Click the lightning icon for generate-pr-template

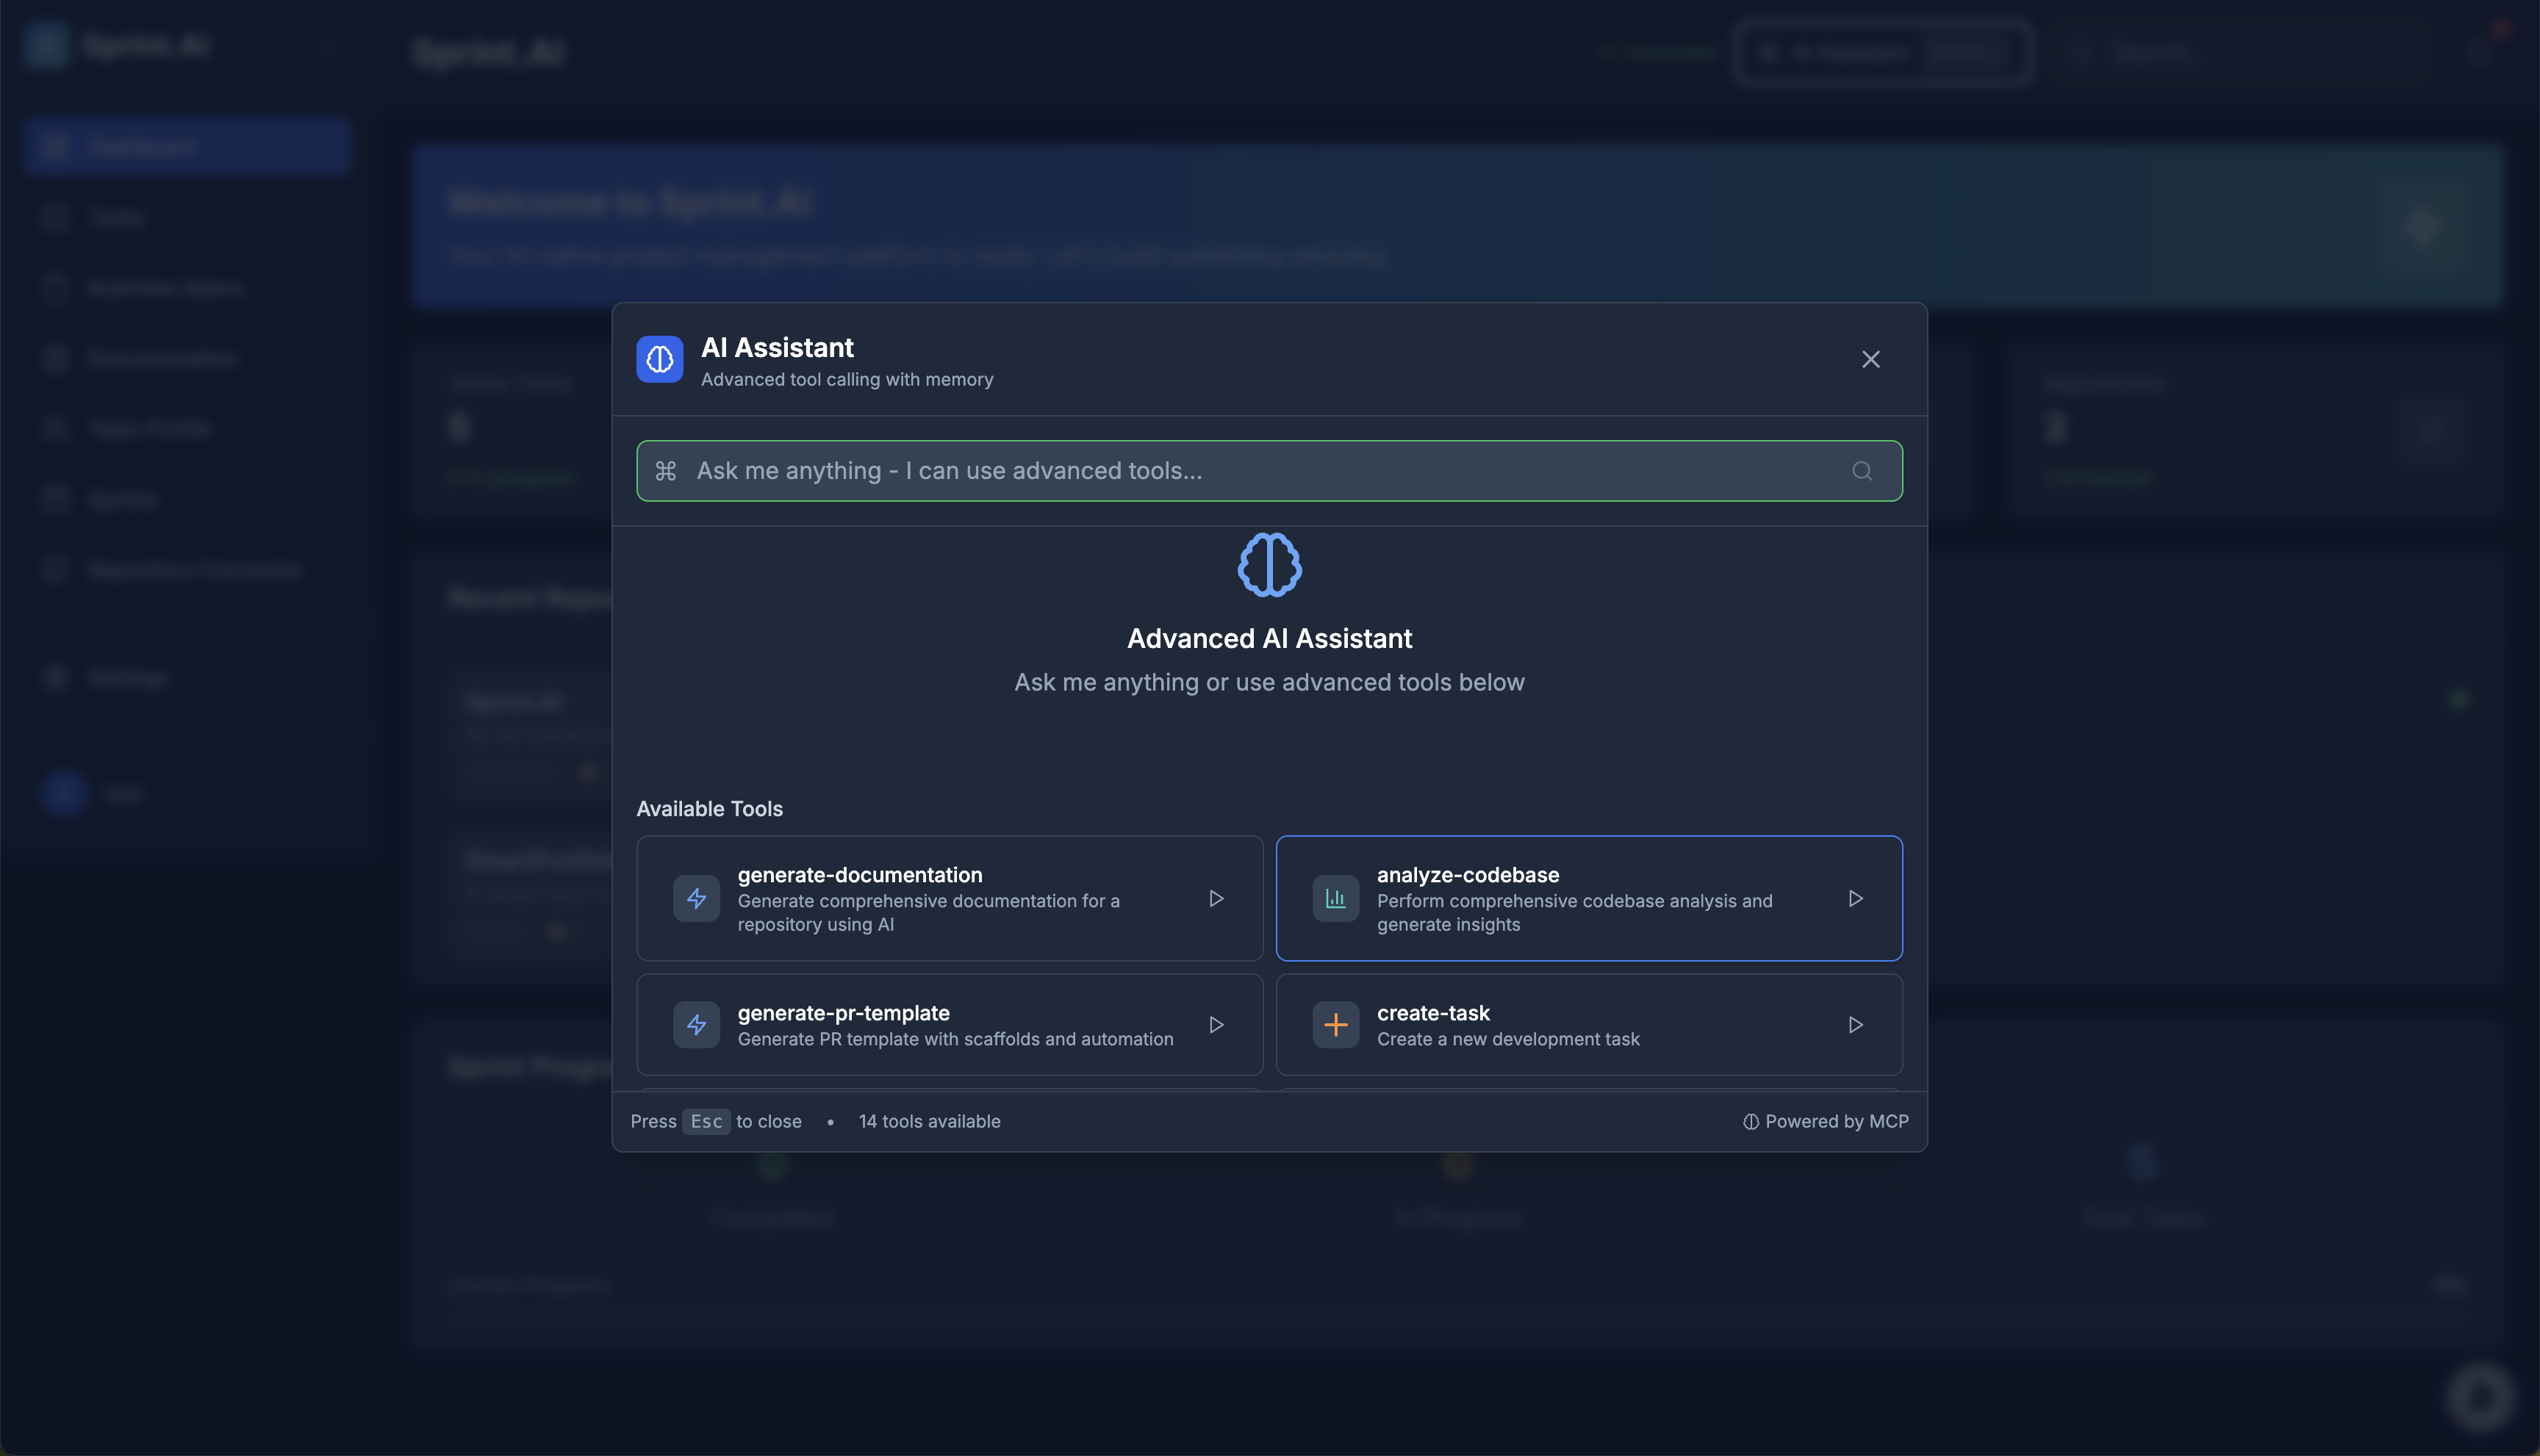696,1025
